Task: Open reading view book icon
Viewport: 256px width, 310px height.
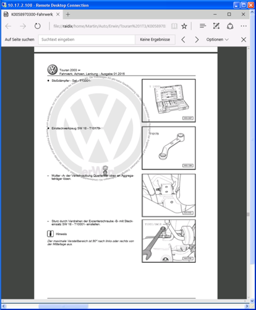Action: pos(174,26)
